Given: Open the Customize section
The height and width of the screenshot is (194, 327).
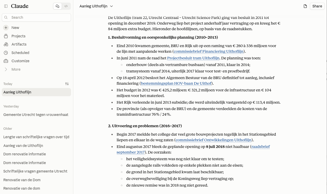Looking at the screenshot, I should [36, 61].
